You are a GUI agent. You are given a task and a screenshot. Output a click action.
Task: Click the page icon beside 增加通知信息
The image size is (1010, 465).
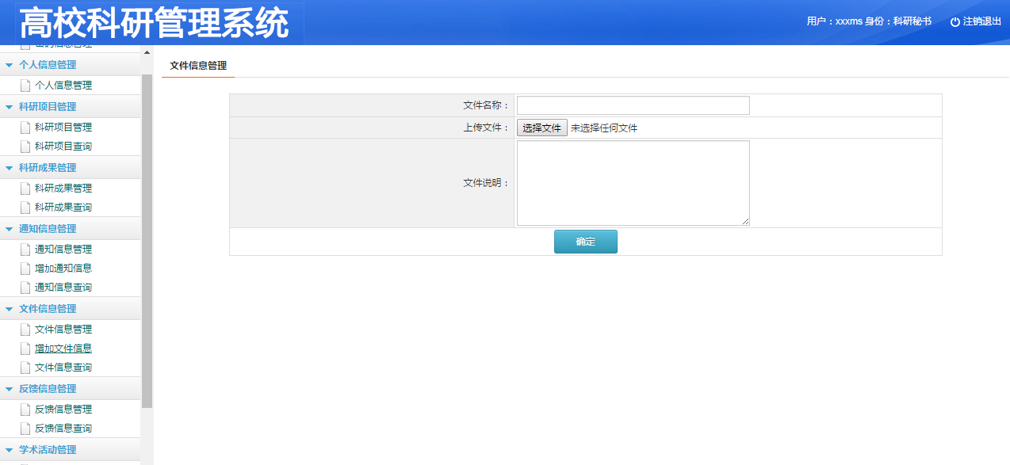pos(25,269)
